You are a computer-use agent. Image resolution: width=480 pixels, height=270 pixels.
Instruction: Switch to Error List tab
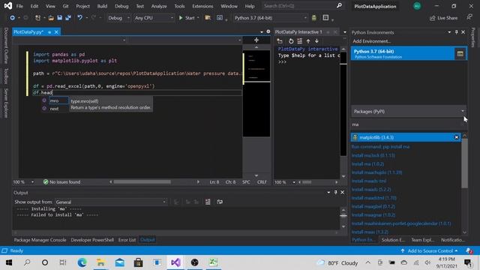point(127,240)
